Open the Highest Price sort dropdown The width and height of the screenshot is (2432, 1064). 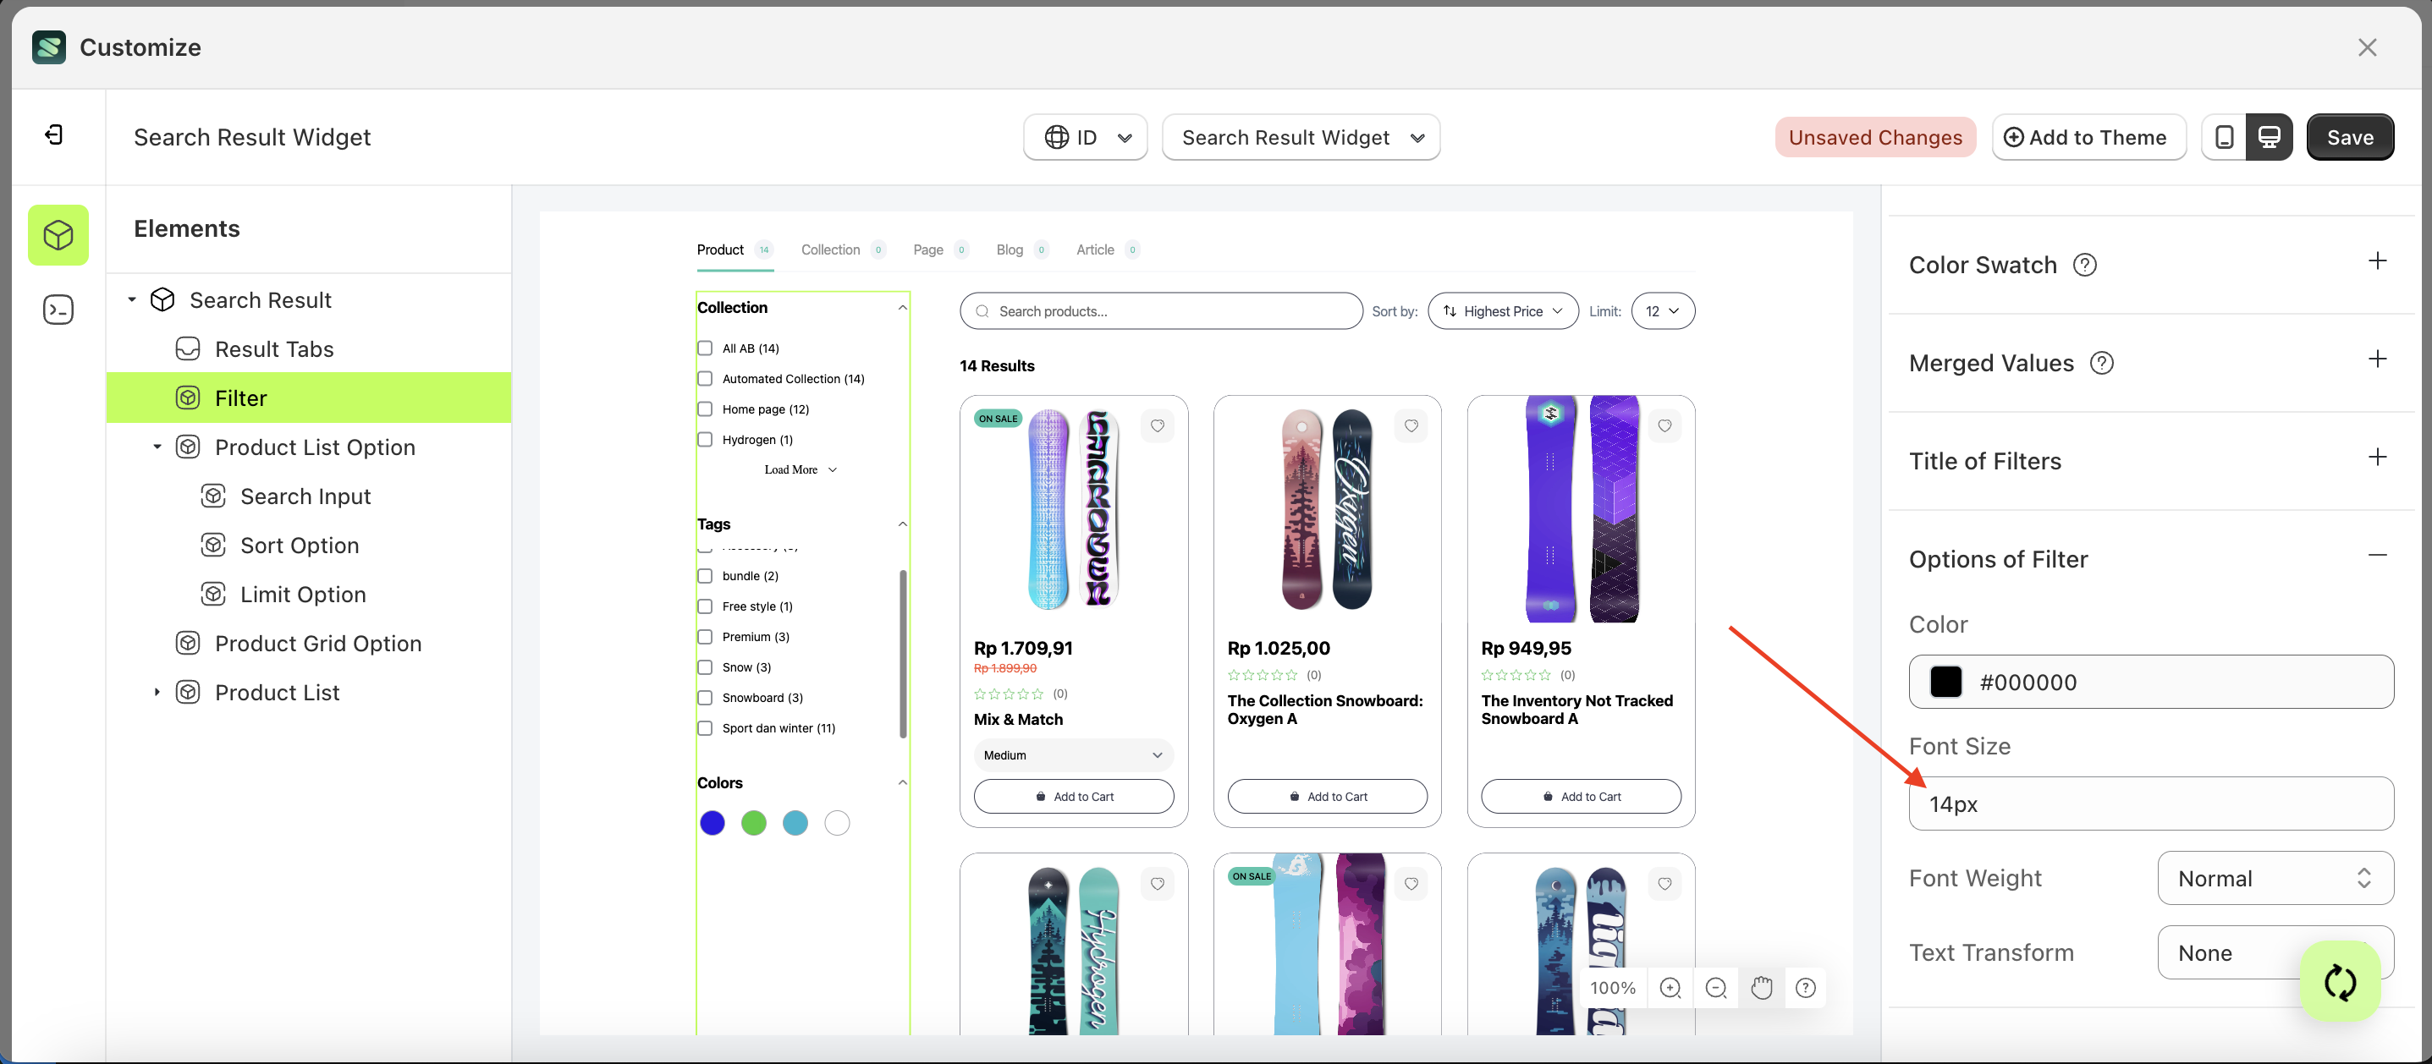tap(1502, 310)
